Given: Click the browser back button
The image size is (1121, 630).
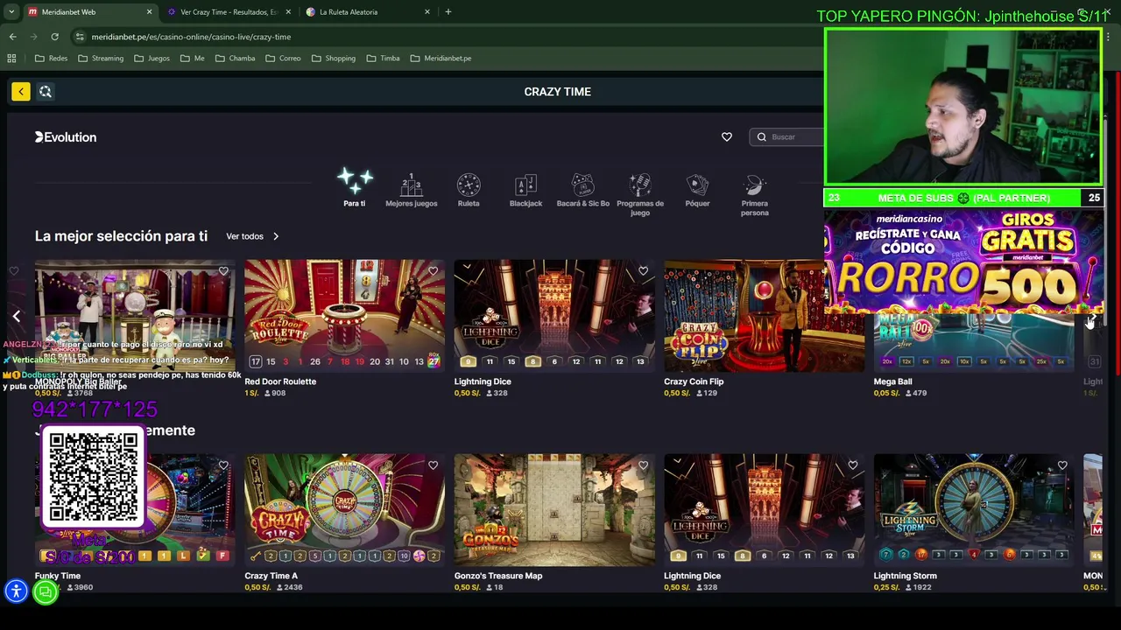Looking at the screenshot, I should click(12, 37).
